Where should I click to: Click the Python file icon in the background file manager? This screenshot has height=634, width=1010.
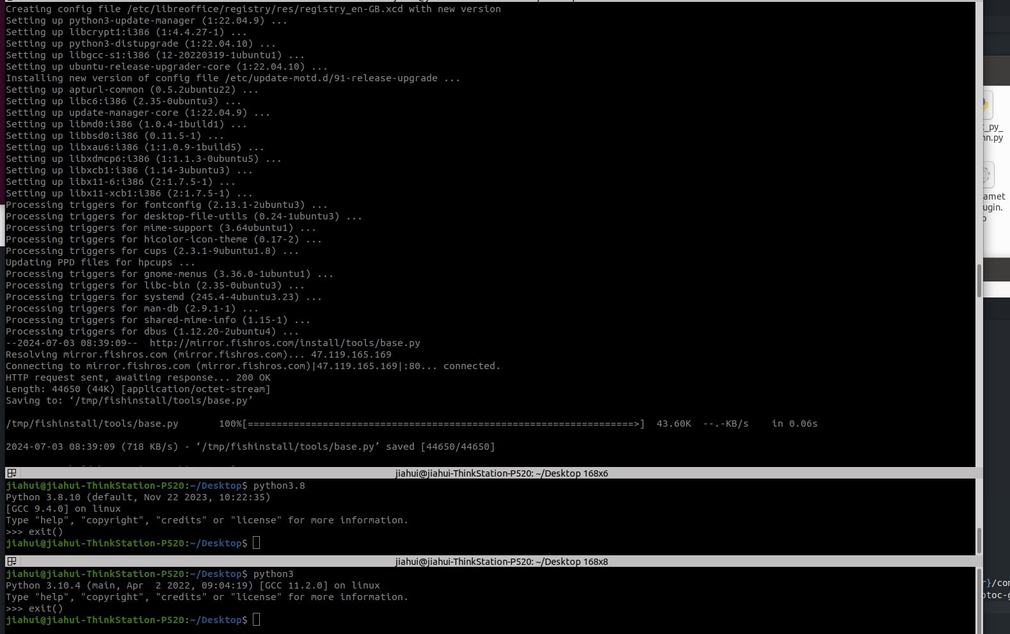pos(986,106)
